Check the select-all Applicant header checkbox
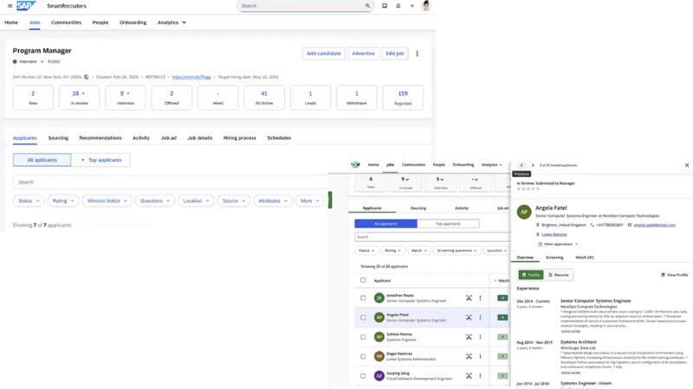This screenshot has width=693, height=389. pos(363,280)
